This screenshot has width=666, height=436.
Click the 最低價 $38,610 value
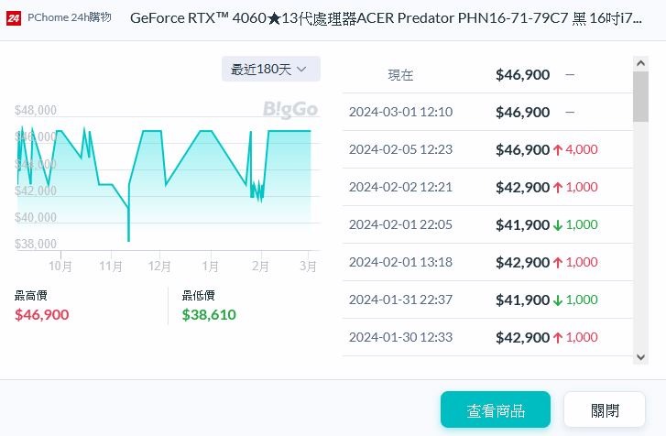pyautogui.click(x=209, y=314)
